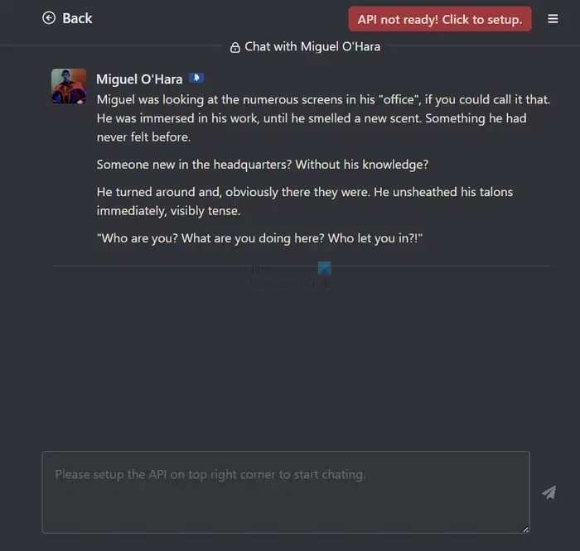The width and height of the screenshot is (580, 551).
Task: Click the 'He turned around' paragraph
Action: (x=305, y=201)
